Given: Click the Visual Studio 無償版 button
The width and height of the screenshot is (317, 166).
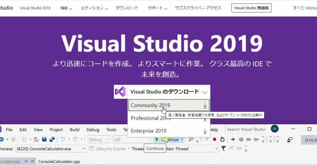Looking at the screenshot, I should coord(251,8).
